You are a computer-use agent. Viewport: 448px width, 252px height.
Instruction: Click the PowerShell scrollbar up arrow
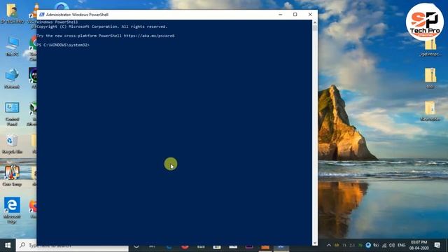[315, 22]
